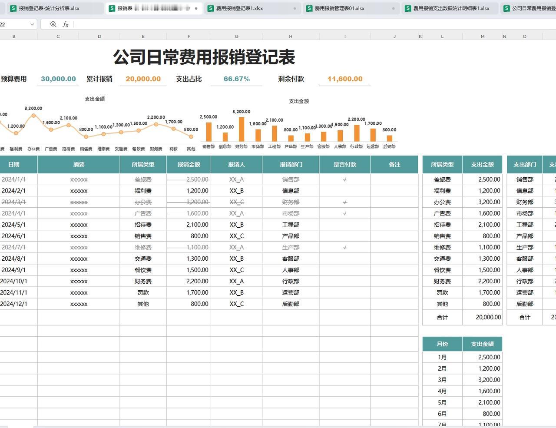Click the 月份 header cell
Screen dimensions: 556x428
coord(442,344)
